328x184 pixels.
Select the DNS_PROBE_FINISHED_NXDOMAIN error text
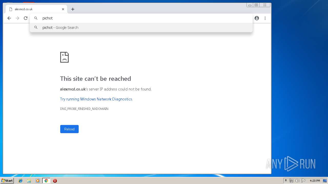click(x=84, y=109)
